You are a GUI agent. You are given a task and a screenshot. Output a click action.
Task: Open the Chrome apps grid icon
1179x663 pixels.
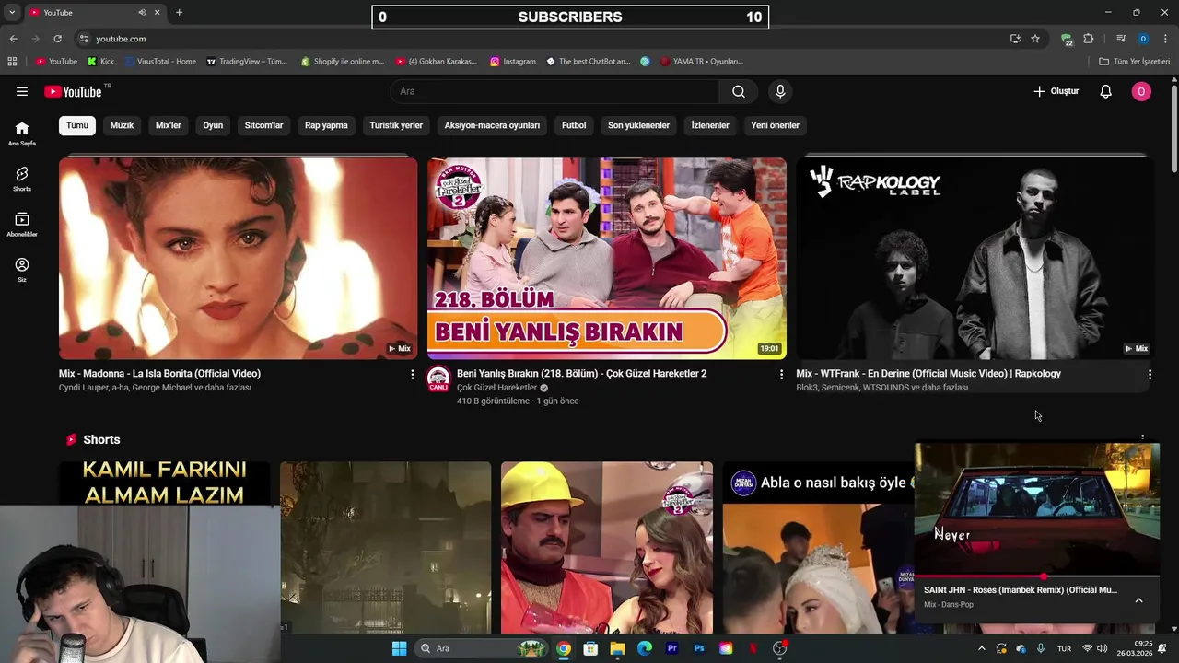coord(12,62)
